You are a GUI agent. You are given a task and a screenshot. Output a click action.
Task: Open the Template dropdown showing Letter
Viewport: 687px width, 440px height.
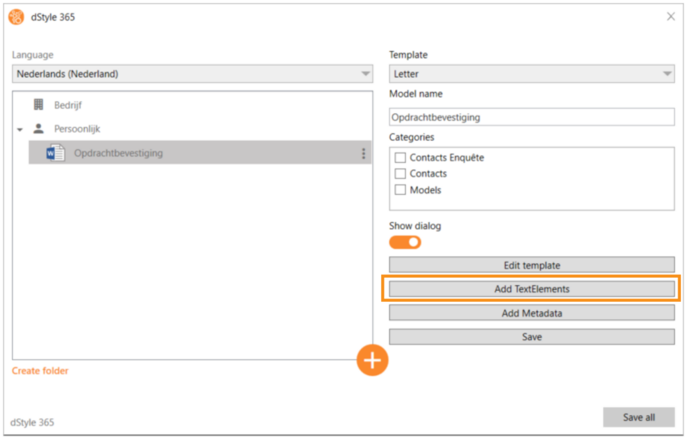[531, 74]
